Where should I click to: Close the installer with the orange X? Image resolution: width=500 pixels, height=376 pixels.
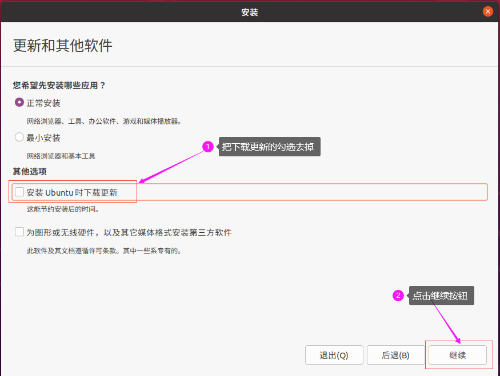(x=487, y=11)
